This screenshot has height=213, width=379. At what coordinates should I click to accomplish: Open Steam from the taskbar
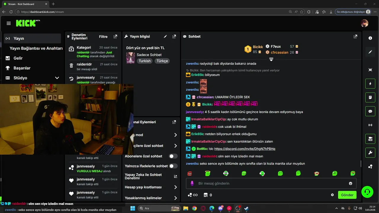click(246, 208)
